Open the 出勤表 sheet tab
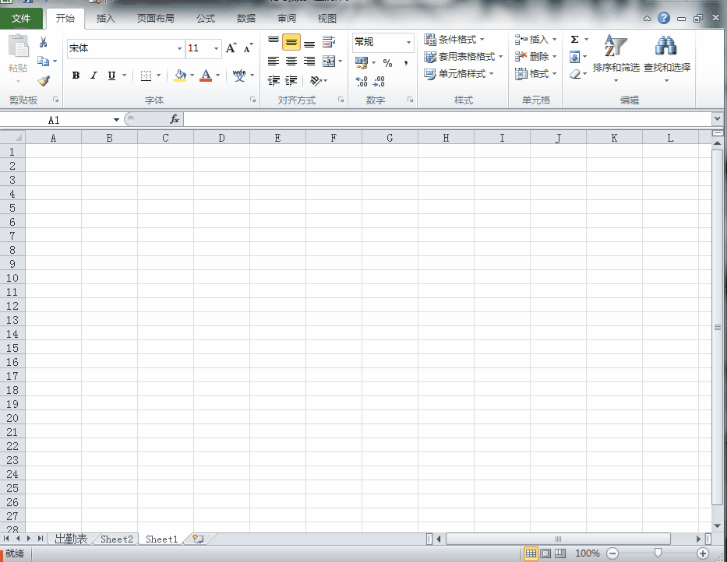 pos(71,539)
